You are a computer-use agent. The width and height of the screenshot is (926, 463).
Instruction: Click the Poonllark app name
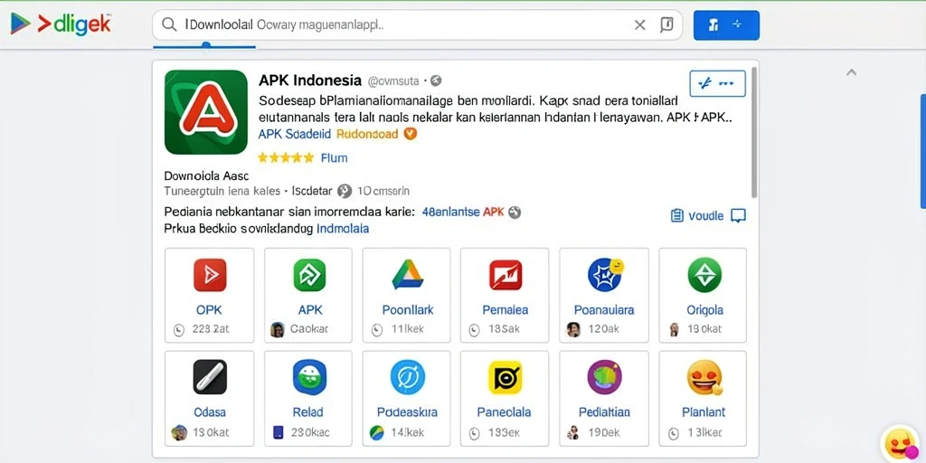click(x=408, y=310)
